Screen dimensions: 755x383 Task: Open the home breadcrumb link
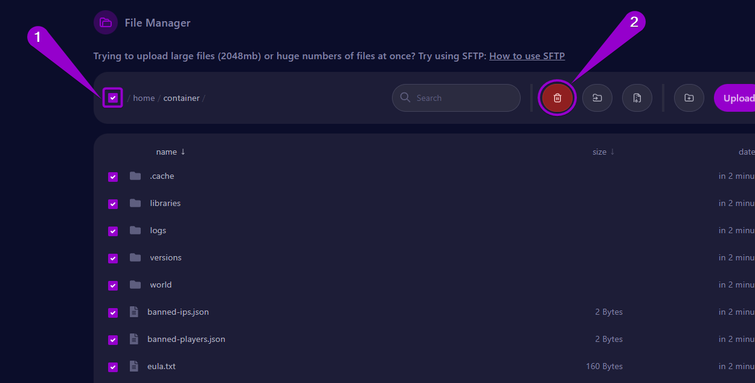(144, 97)
